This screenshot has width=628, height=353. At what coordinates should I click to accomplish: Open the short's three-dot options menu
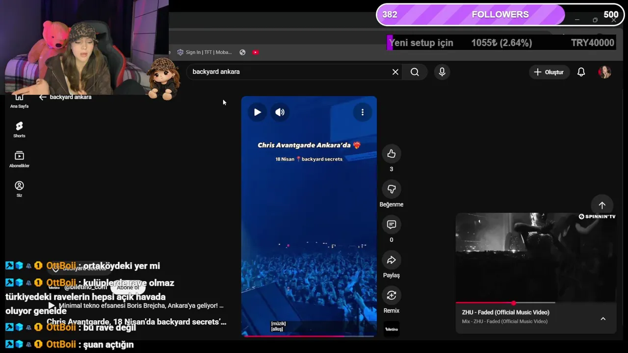click(363, 112)
